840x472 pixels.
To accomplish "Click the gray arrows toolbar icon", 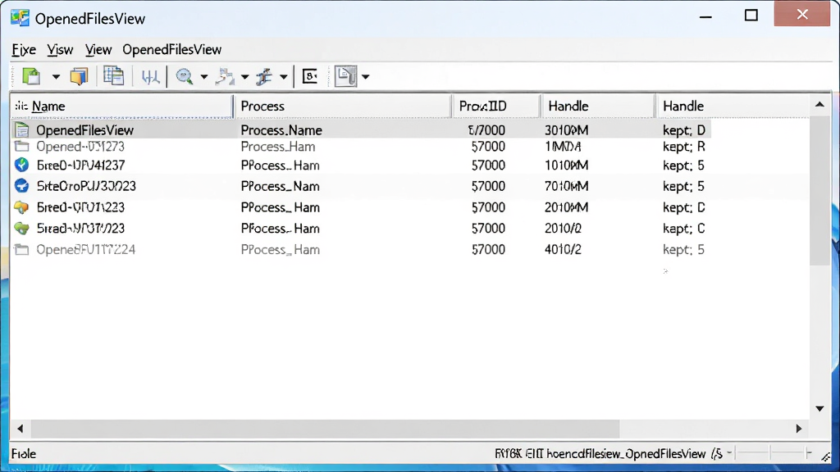I will click(225, 77).
